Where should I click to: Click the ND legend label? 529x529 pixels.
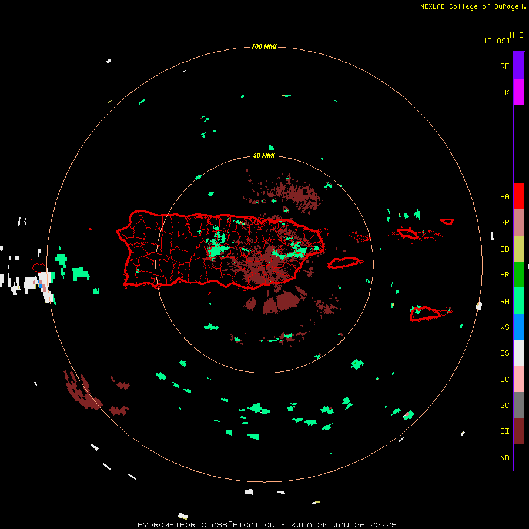pos(505,457)
